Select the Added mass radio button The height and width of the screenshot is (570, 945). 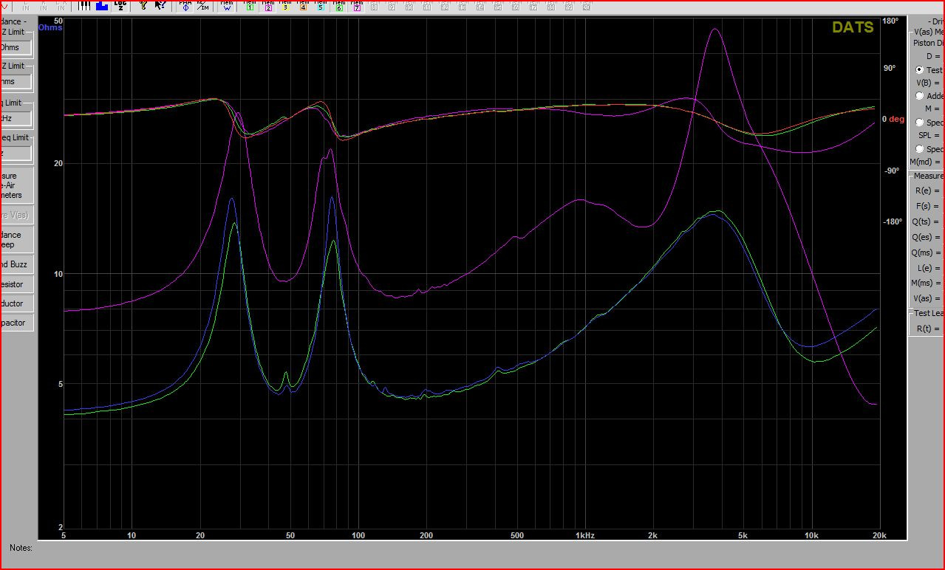[920, 96]
